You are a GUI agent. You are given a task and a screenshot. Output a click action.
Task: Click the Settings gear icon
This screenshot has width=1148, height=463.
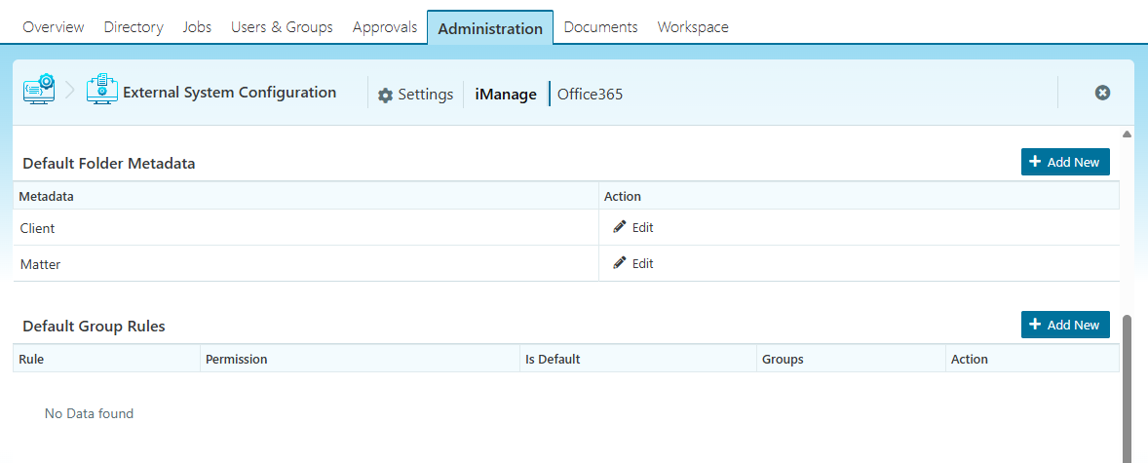[385, 96]
